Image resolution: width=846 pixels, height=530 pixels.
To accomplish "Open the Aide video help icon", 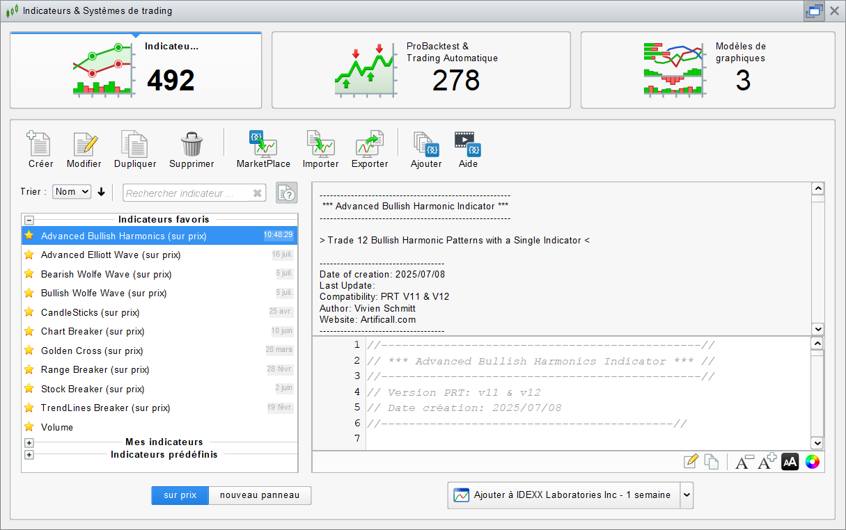I will click(467, 145).
